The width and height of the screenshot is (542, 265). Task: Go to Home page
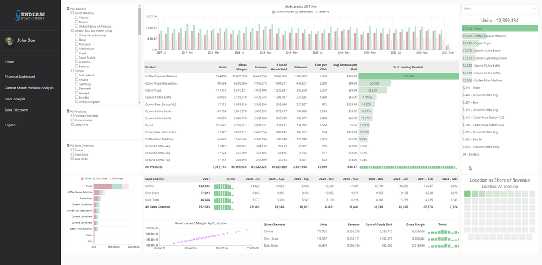click(9, 62)
